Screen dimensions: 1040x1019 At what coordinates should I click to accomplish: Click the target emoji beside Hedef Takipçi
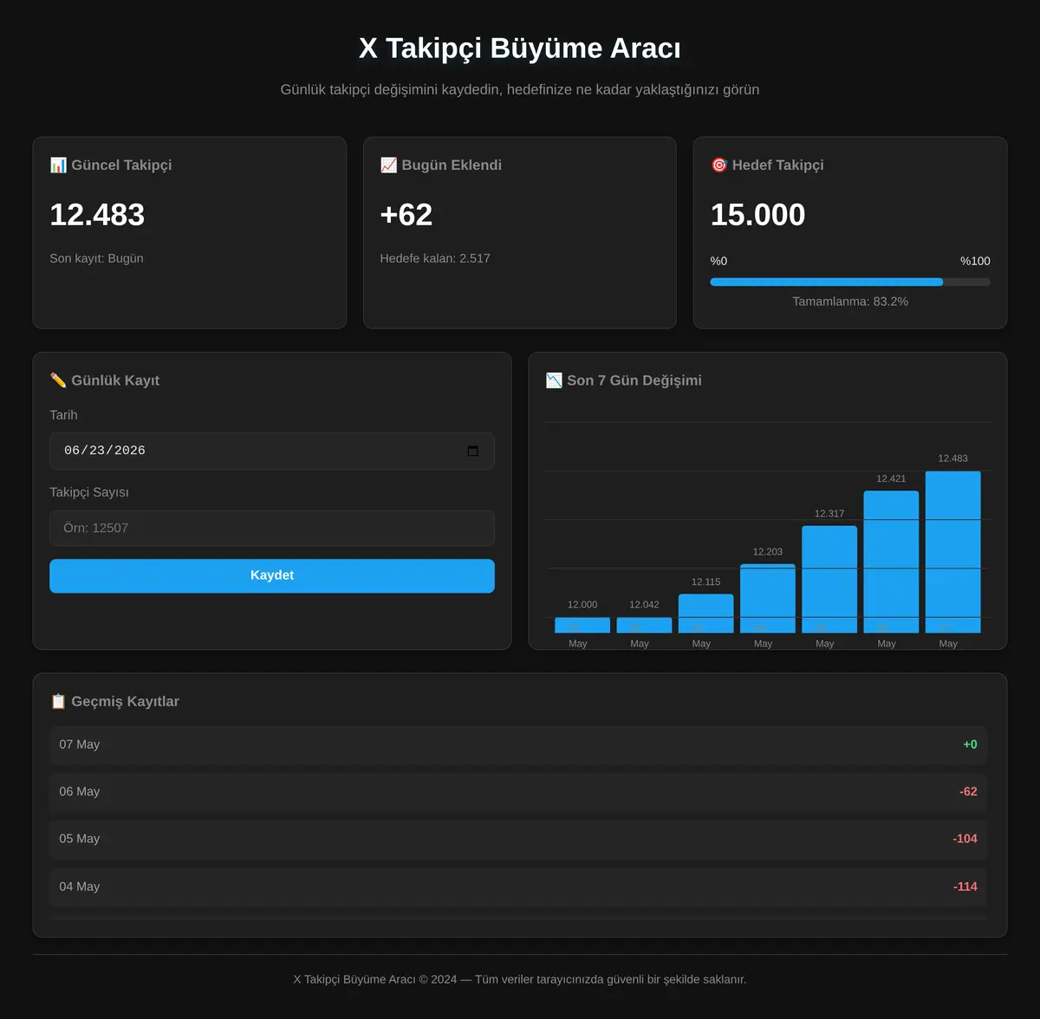718,165
